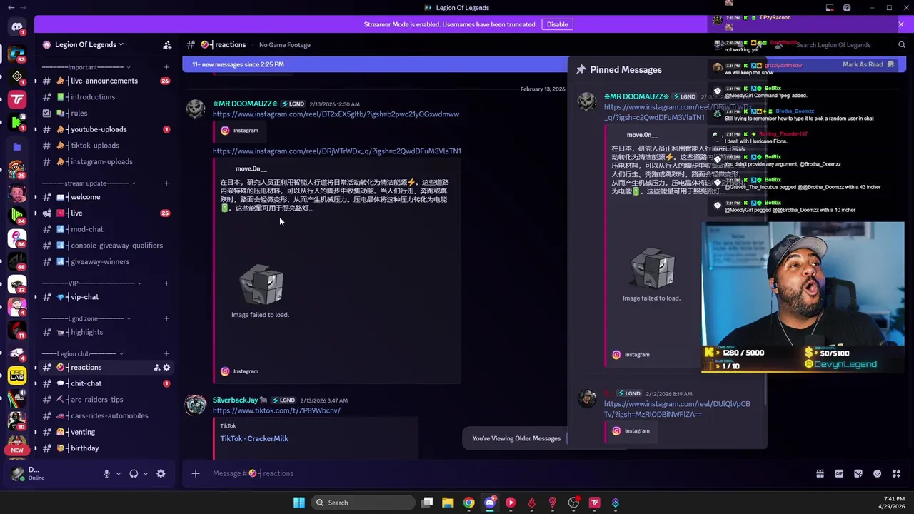Screen dimensions: 914x514
Task: Toggle microphone mute
Action: point(106,473)
